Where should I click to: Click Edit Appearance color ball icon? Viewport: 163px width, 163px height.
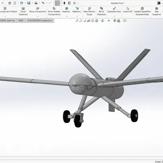click(115, 21)
